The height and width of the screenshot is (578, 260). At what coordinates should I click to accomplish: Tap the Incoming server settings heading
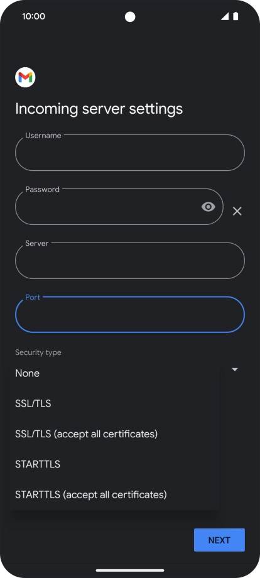point(99,109)
